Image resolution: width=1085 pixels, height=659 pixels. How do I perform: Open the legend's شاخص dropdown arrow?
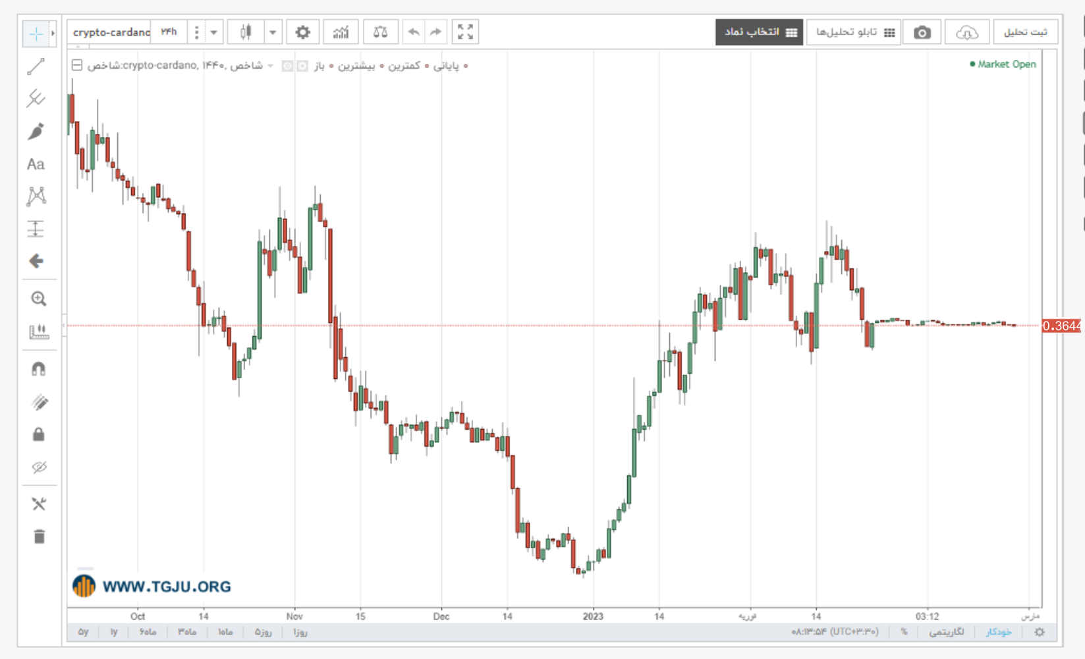tap(270, 65)
